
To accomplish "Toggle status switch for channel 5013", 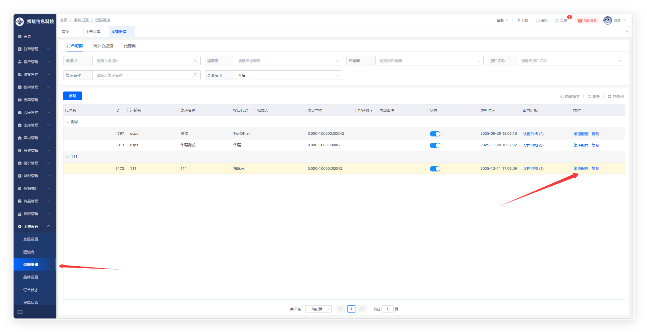I will point(435,145).
